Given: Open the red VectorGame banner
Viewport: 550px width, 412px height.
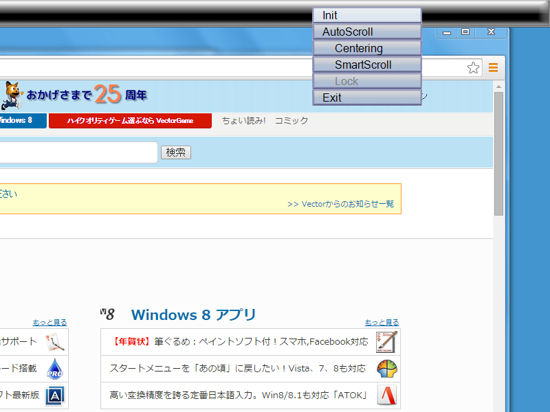Looking at the screenshot, I should [x=130, y=121].
